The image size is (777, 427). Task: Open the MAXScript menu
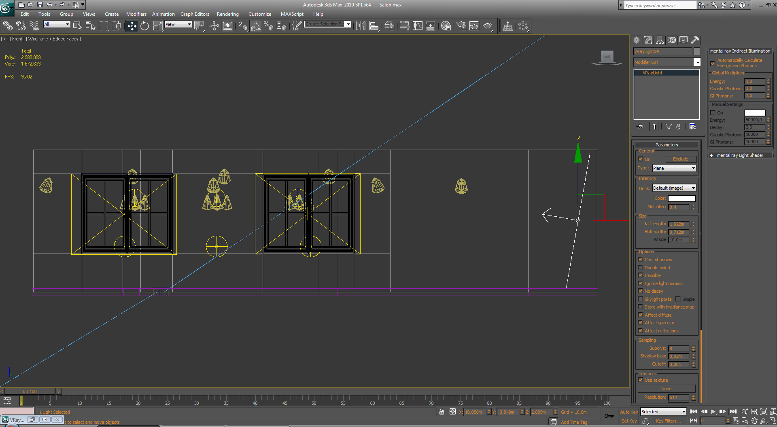[292, 14]
